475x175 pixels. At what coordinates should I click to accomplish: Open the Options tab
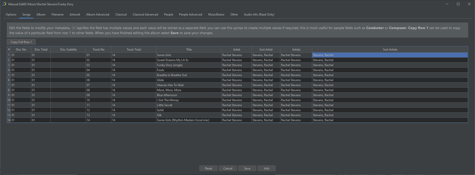11,15
